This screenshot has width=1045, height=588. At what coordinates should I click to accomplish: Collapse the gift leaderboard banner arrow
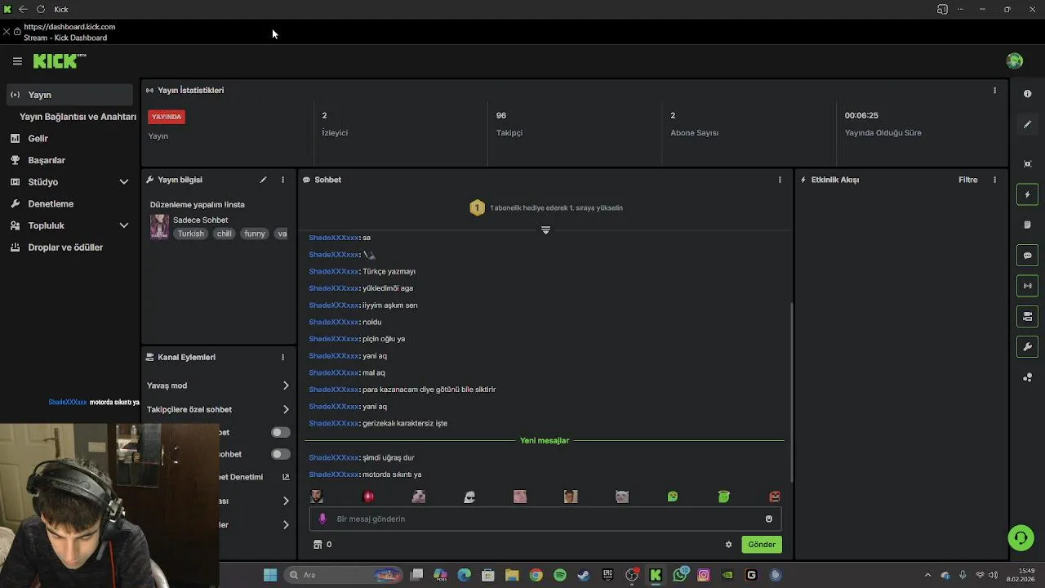tap(545, 230)
